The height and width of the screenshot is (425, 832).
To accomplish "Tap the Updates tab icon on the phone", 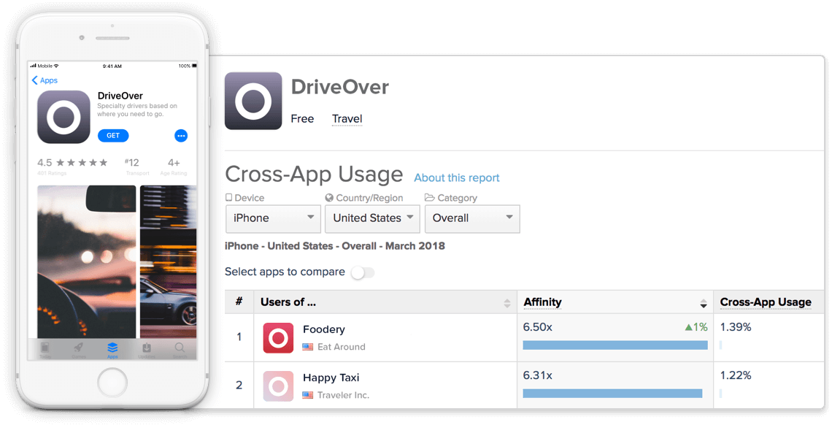I will click(147, 348).
